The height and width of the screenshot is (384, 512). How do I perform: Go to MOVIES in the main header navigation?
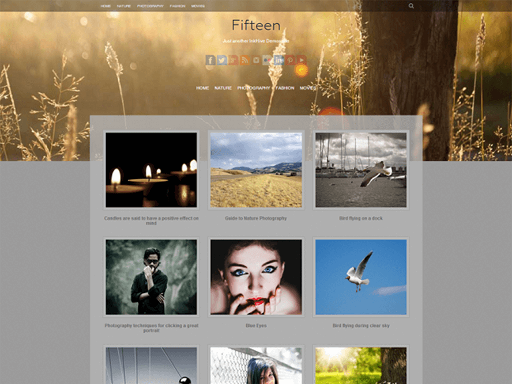tap(308, 88)
